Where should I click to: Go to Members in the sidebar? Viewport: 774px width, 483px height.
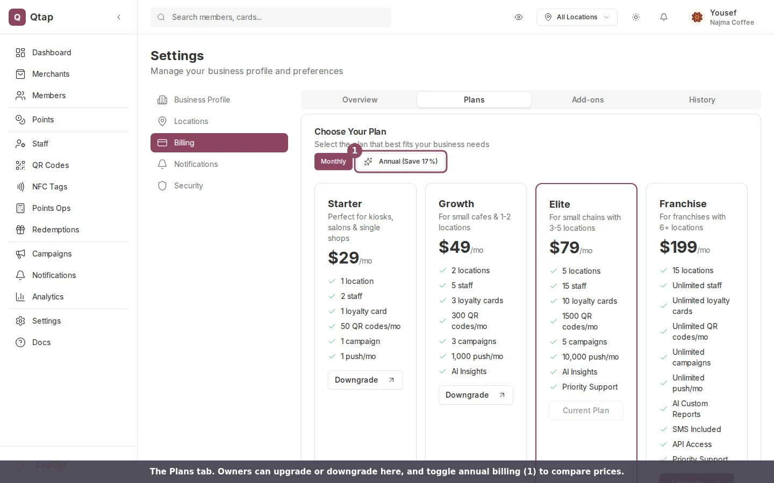point(68,96)
